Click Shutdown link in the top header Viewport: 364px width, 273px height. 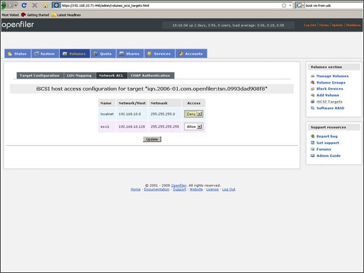click(353, 25)
